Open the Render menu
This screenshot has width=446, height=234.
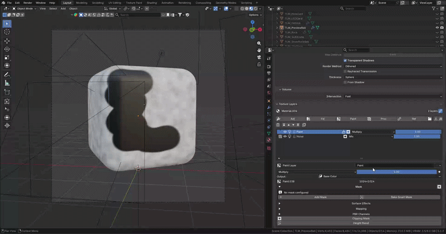click(27, 3)
